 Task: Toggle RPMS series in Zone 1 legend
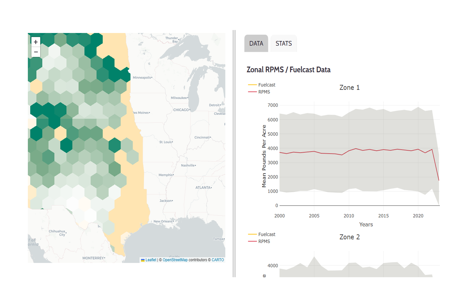[x=264, y=92]
